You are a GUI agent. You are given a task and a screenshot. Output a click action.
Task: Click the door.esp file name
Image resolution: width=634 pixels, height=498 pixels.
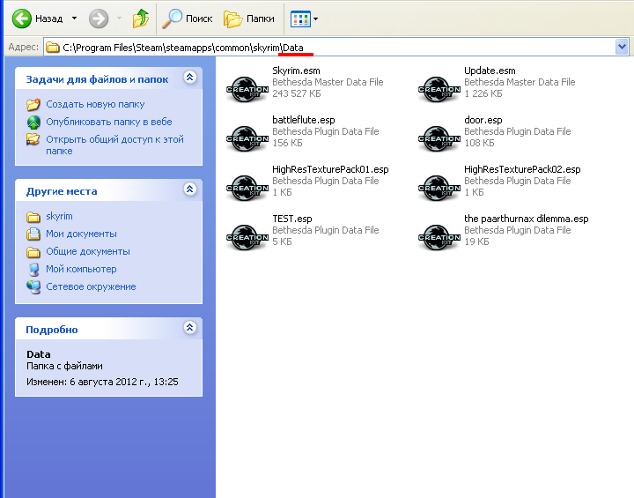(483, 120)
